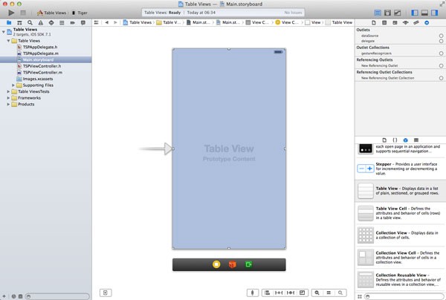Screen dimensions: 446x300
Task: Toggle the Navigator pane visibility
Action: pos(415,13)
